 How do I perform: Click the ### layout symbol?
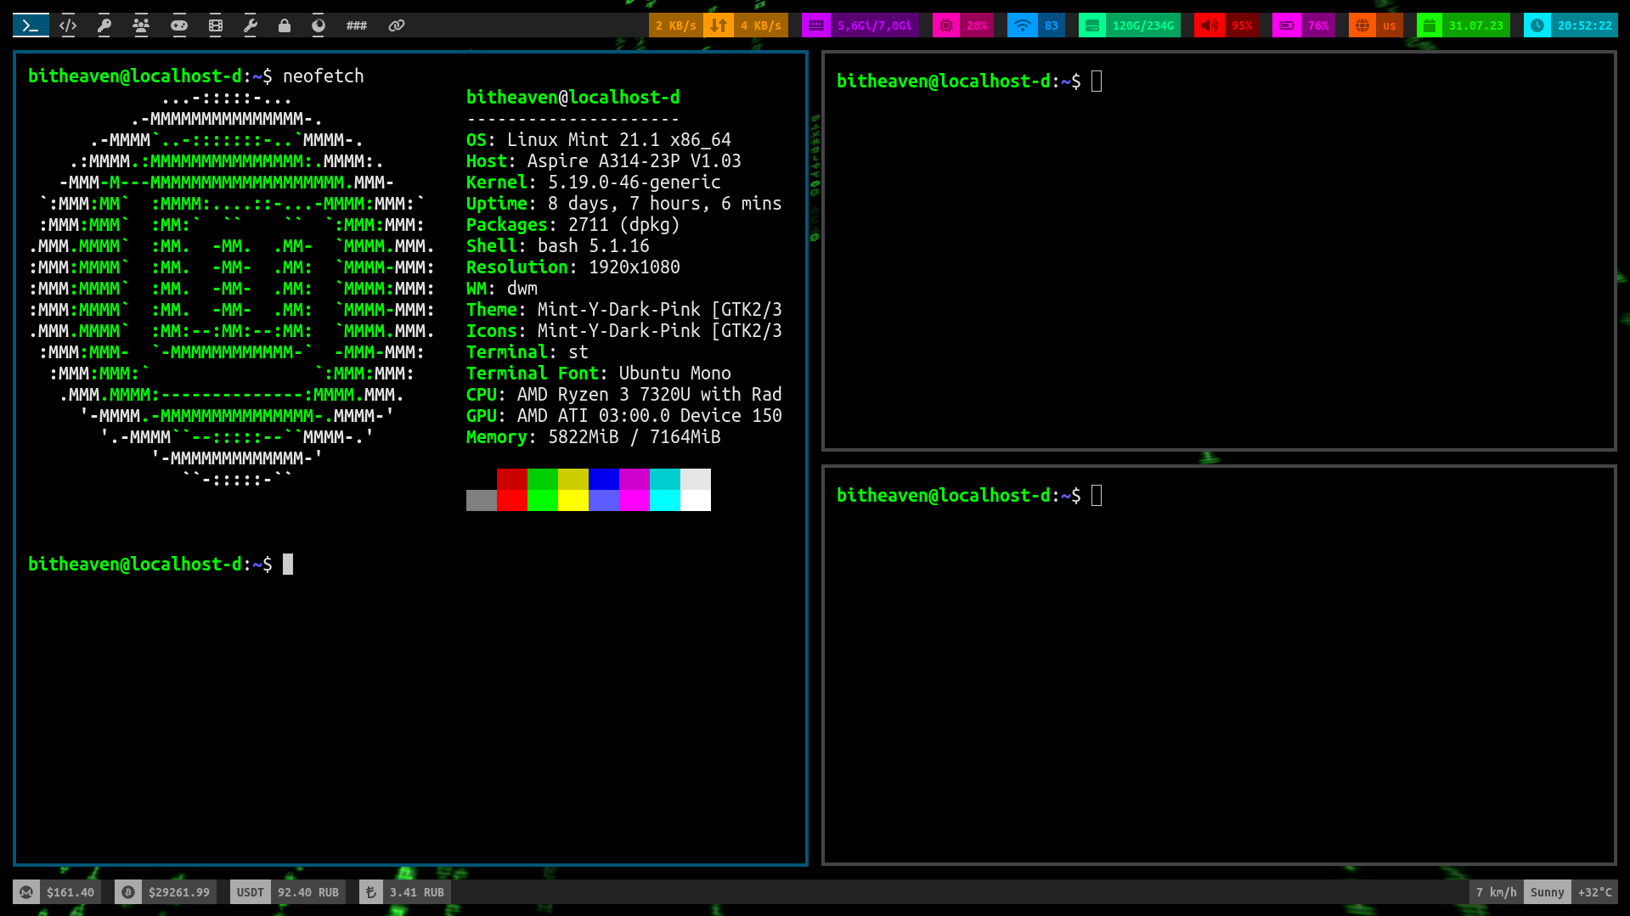pyautogui.click(x=357, y=25)
